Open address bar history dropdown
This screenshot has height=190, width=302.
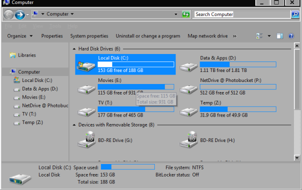pyautogui.click(x=176, y=14)
